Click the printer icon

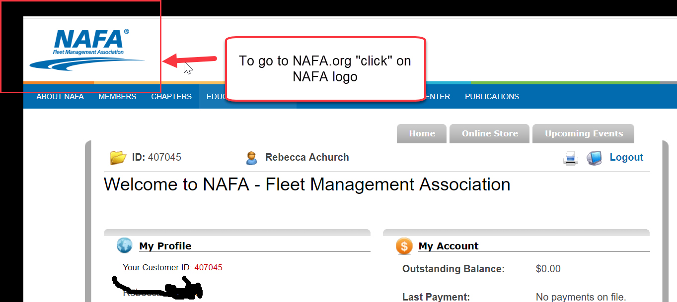coord(571,159)
